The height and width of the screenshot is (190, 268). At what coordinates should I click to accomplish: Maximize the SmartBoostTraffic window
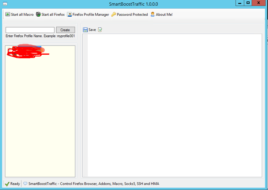coord(248,3)
